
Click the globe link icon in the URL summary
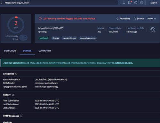pos(153,30)
